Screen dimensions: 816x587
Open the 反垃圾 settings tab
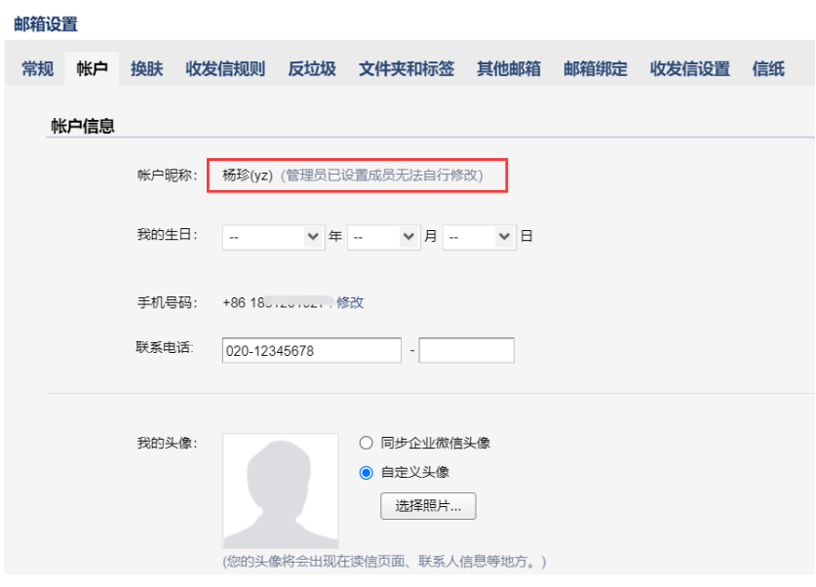coord(311,69)
